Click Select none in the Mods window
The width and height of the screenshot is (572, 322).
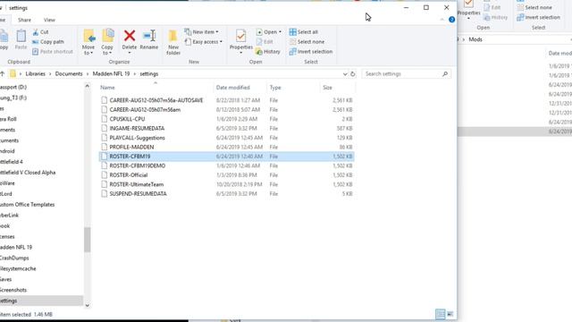tap(534, 7)
